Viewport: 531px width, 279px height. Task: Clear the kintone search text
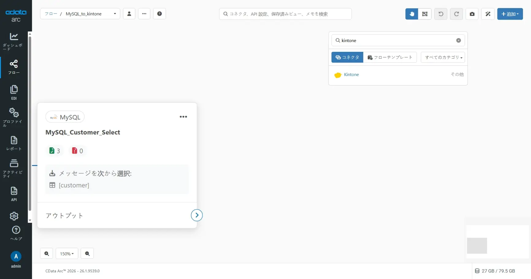(x=459, y=41)
